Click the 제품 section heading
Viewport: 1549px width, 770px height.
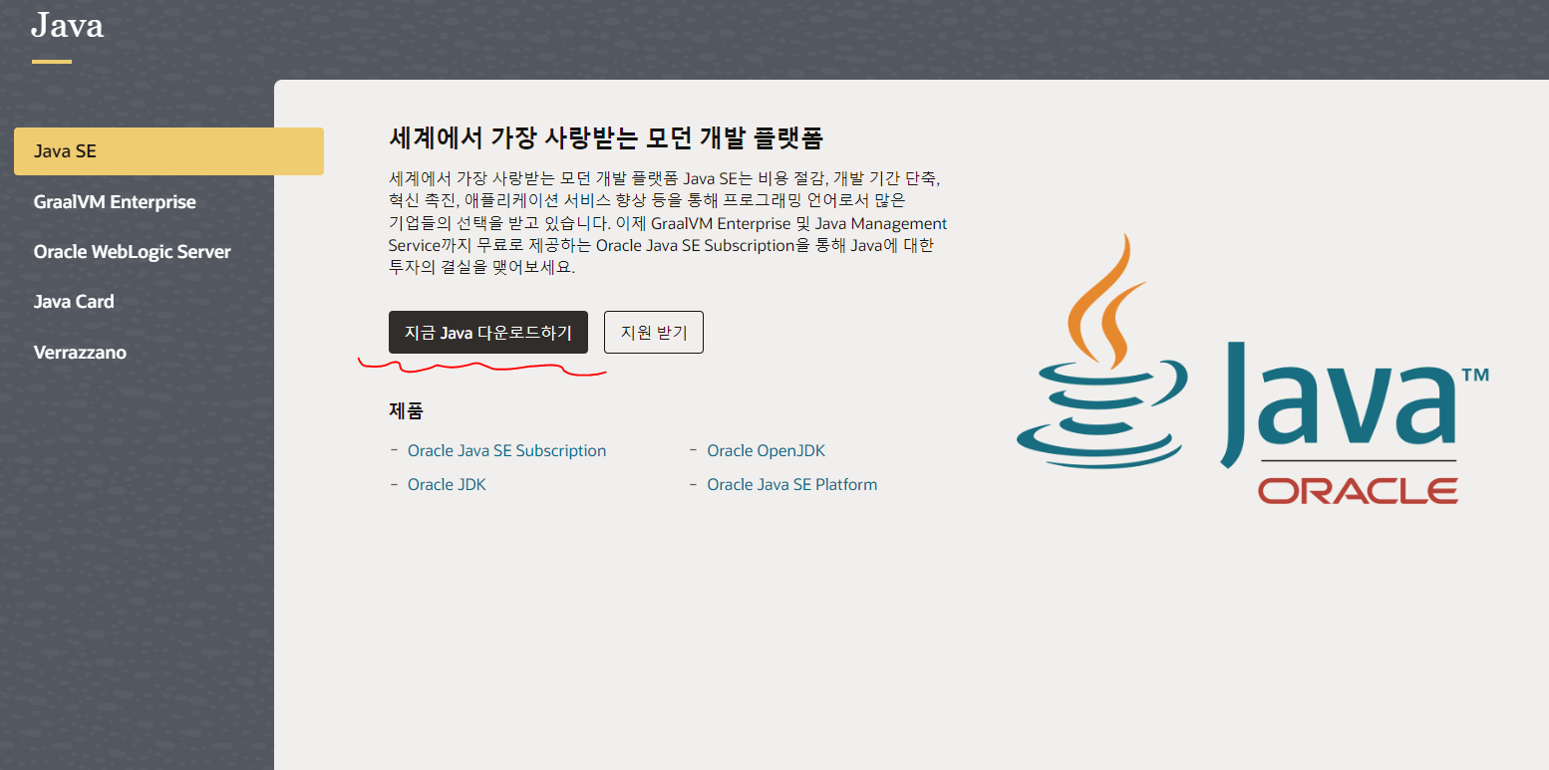406,410
